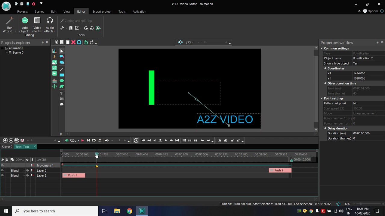The height and width of the screenshot is (216, 385).
Task: Select the Line drawing tool
Action: tap(62, 69)
